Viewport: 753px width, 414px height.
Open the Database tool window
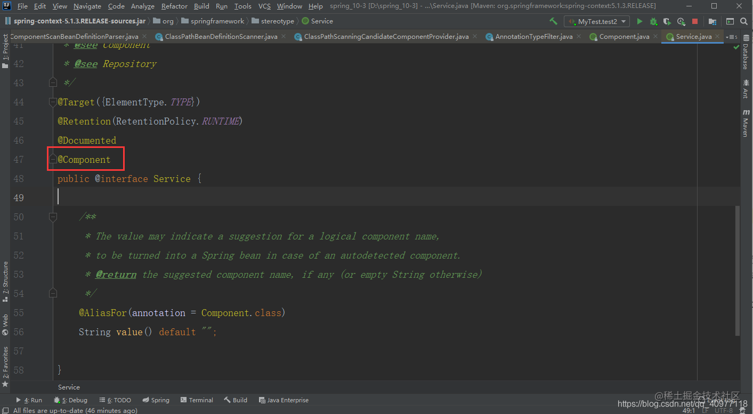[746, 52]
